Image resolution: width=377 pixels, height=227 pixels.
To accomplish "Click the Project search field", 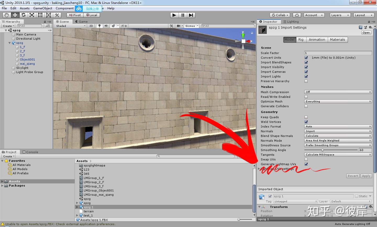I will pyautogui.click(x=196, y=156).
